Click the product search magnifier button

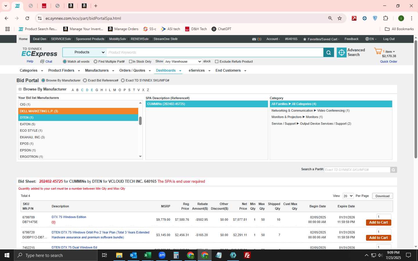(x=329, y=52)
